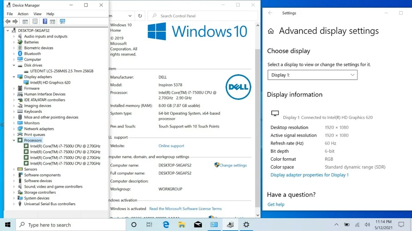Click the blue Help question-mark toolbar icon
The image size is (412, 231).
coord(45,21)
